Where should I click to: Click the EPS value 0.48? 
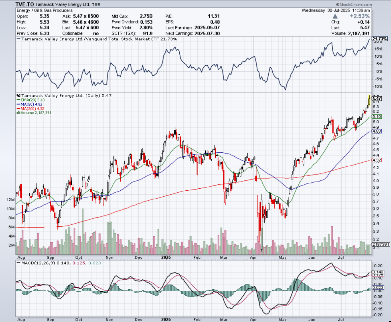coord(215,22)
